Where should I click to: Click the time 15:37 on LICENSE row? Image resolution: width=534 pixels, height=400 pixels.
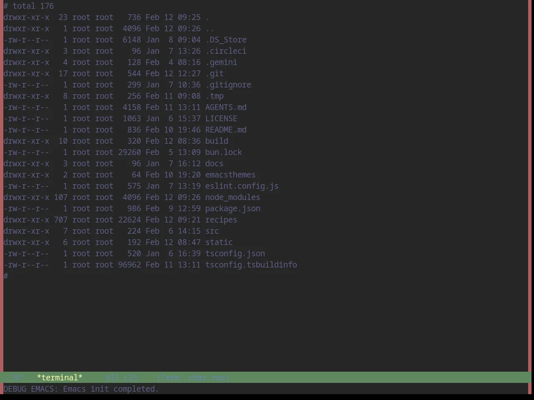[189, 118]
